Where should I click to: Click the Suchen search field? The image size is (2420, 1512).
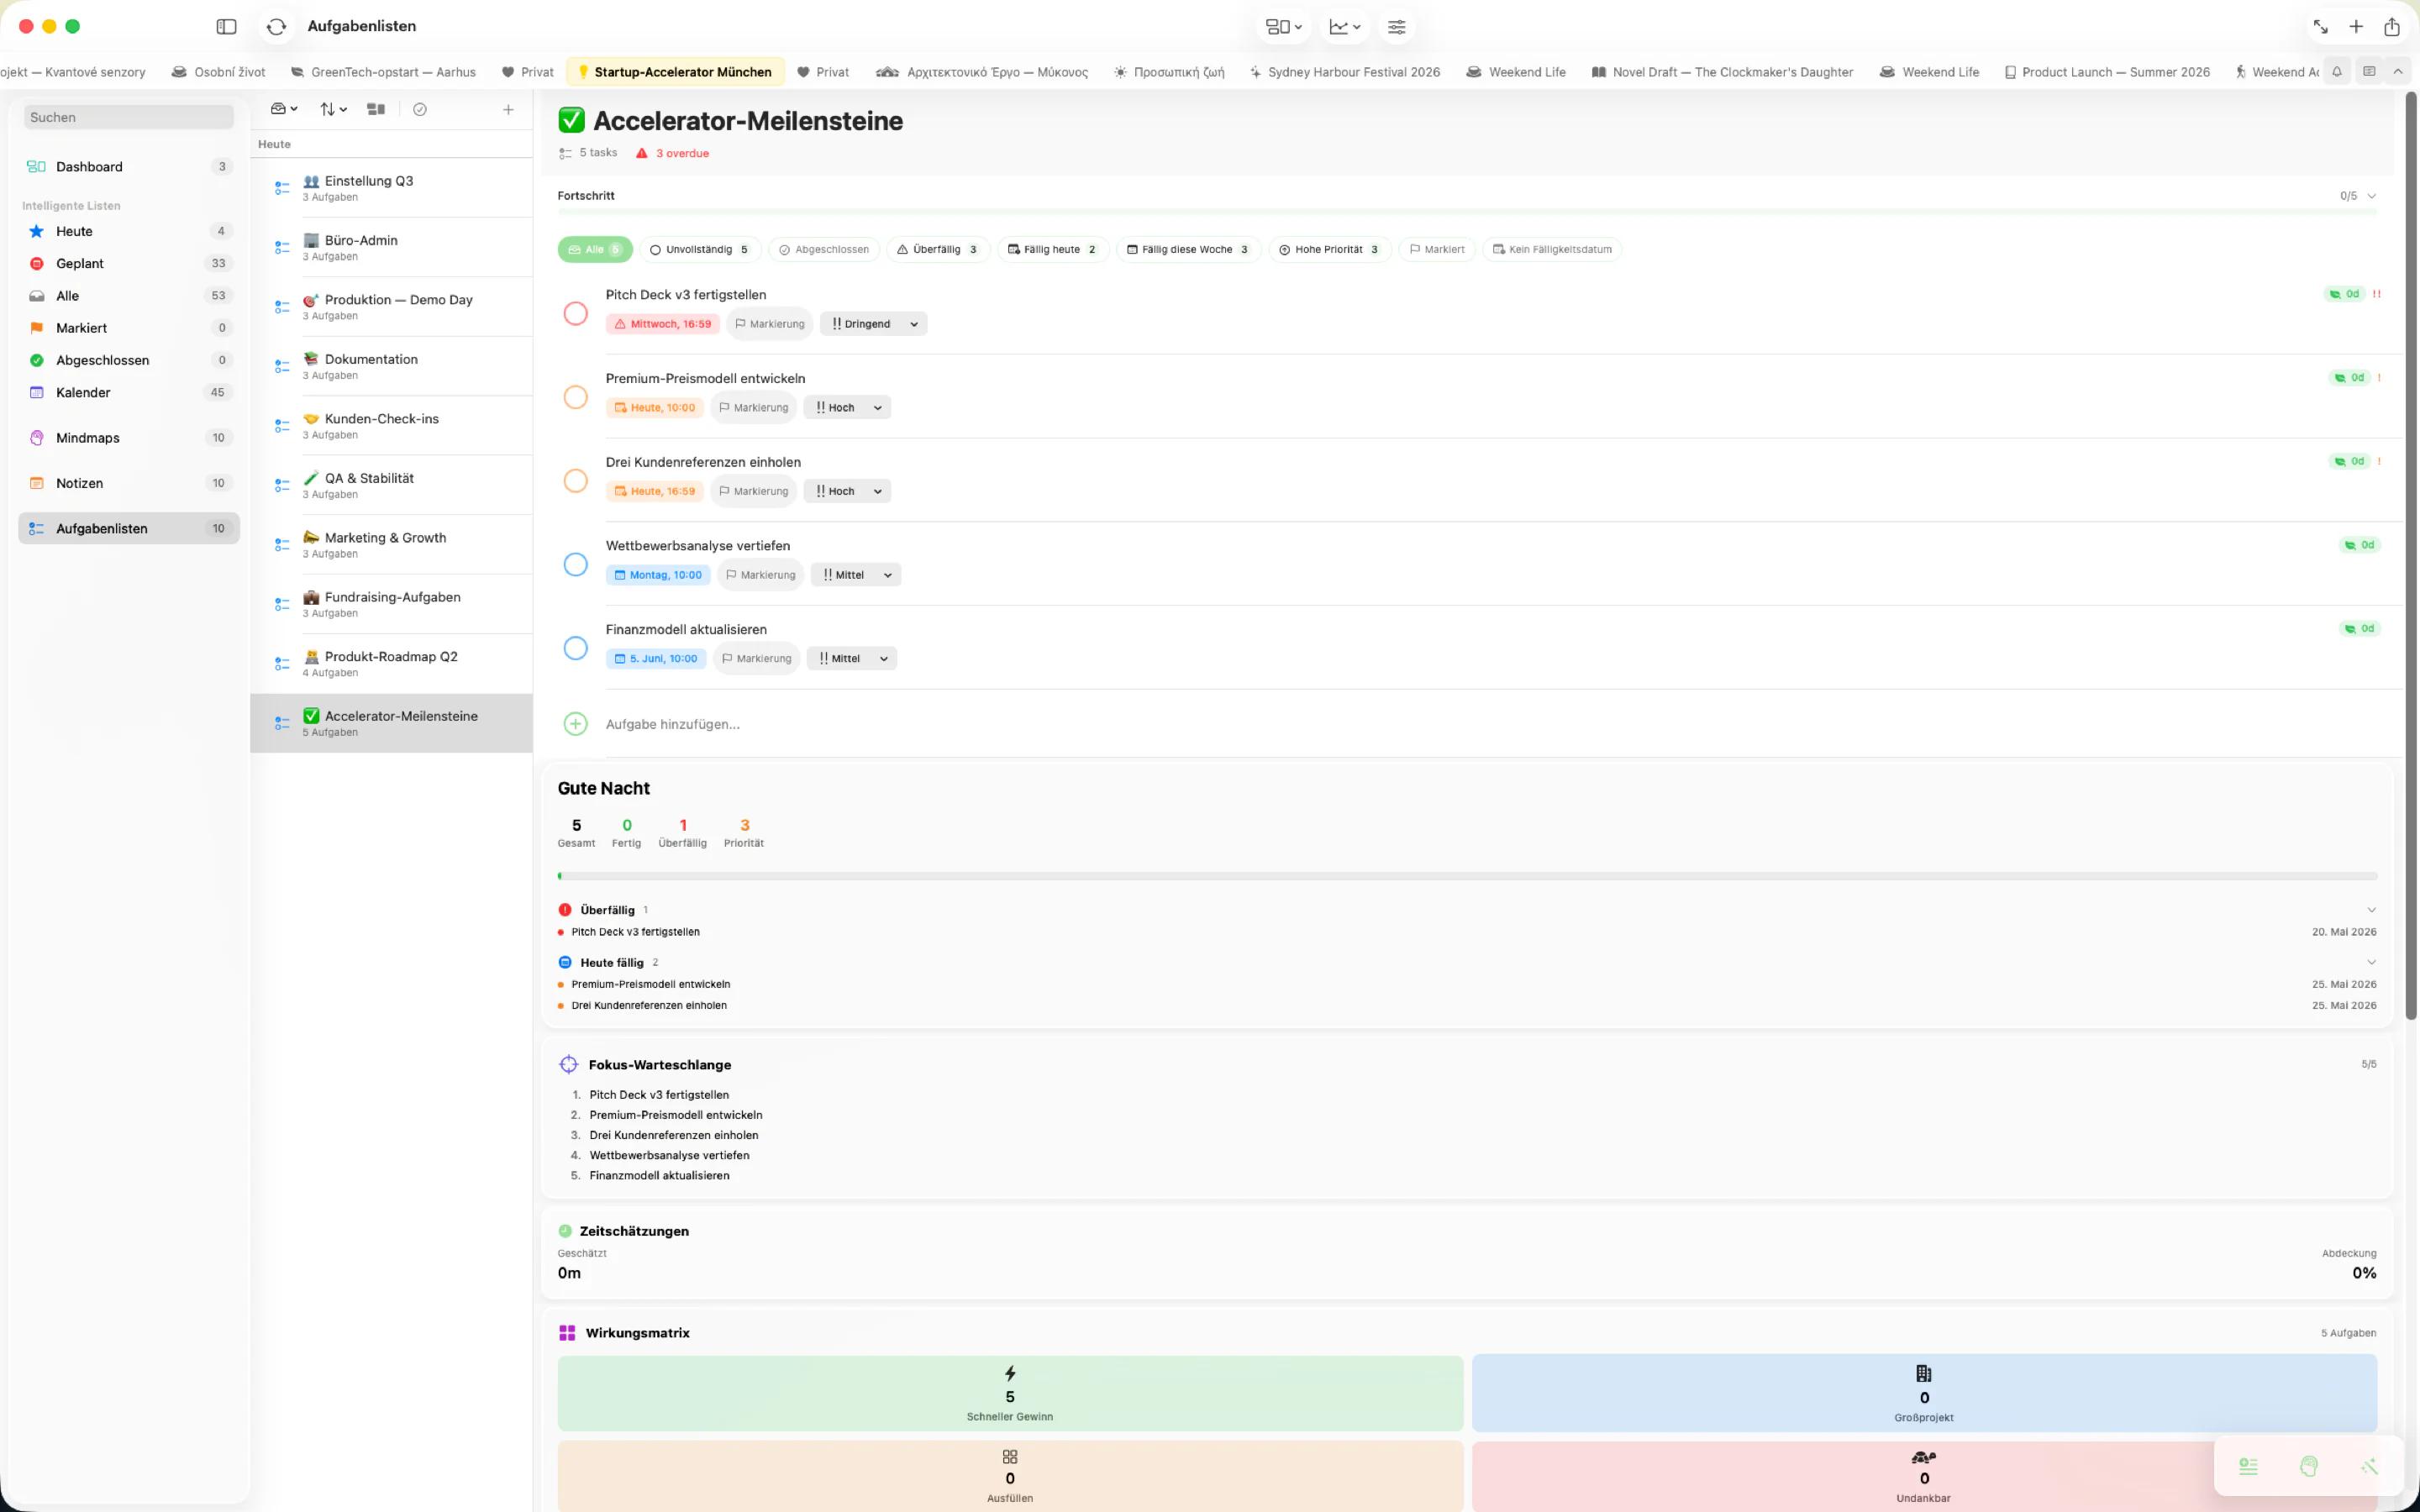point(129,117)
